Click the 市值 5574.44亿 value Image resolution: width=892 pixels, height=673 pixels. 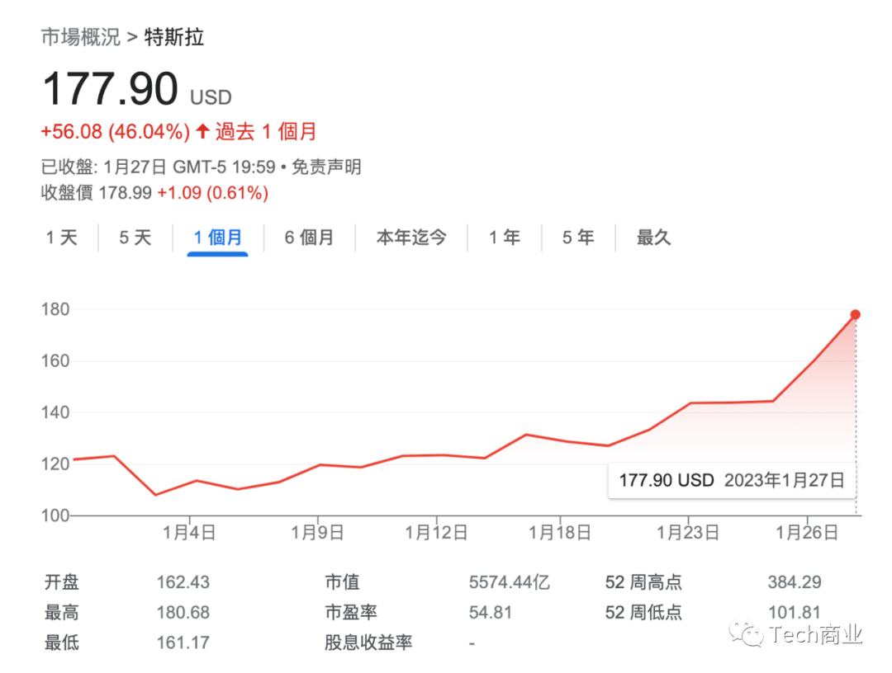pyautogui.click(x=509, y=582)
